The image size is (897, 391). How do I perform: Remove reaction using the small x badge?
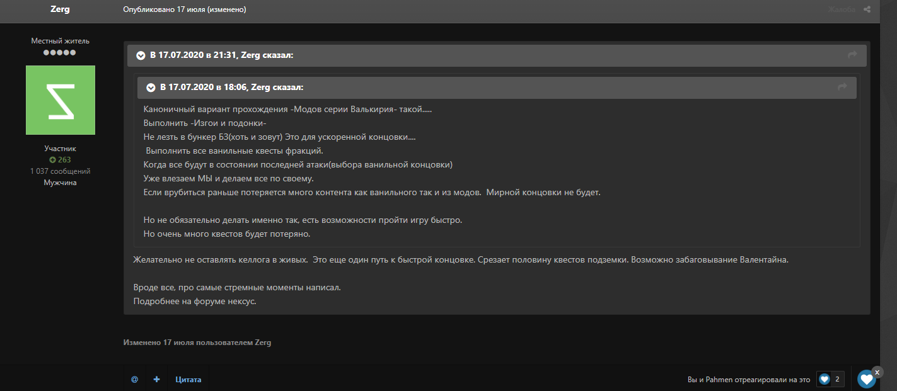click(877, 372)
